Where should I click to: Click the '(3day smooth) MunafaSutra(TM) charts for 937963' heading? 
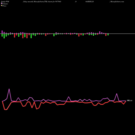(x=42, y=2)
